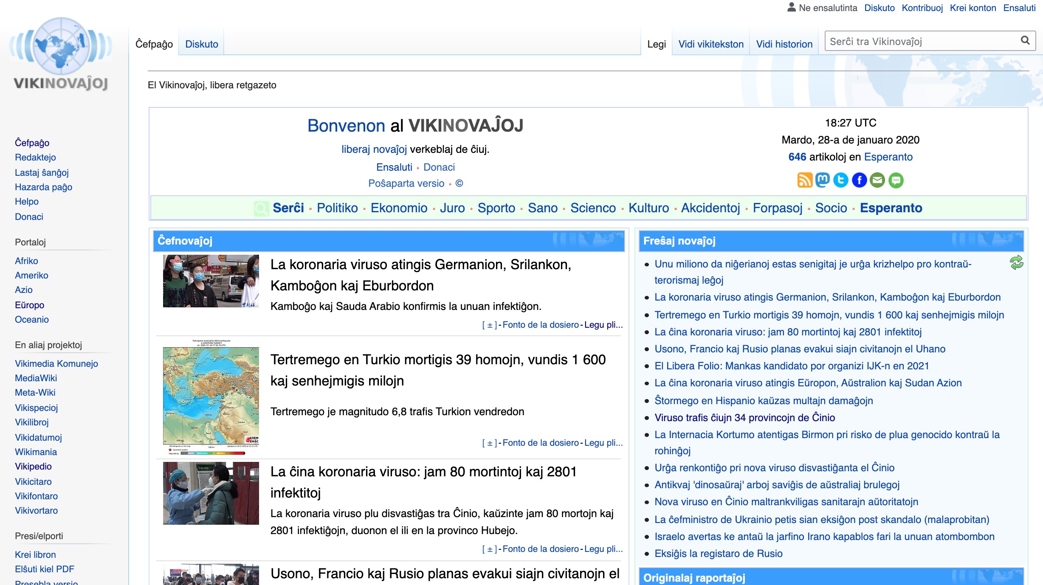Click Ensaluti in the top bar
Screen dimensions: 1043x585
point(1019,8)
